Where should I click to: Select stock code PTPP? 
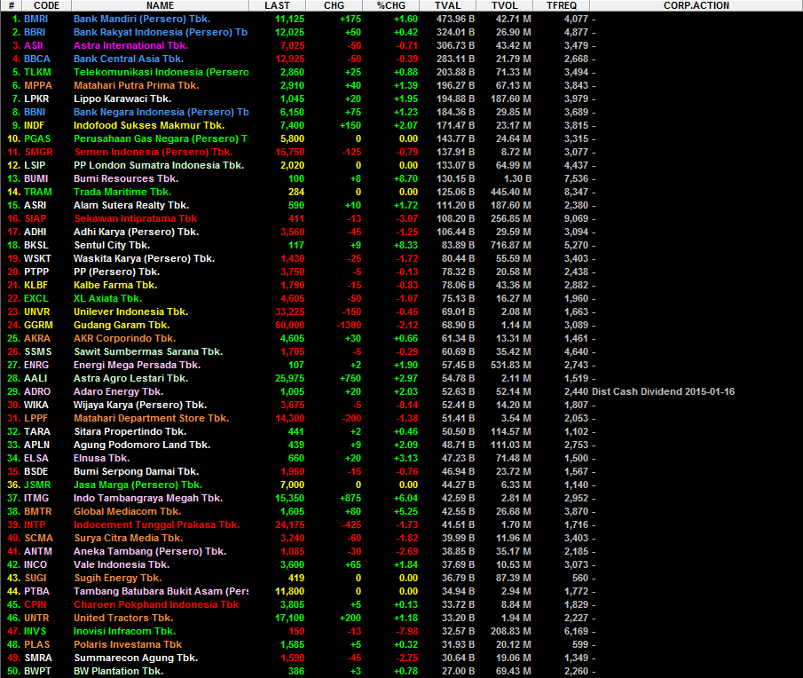coord(36,272)
